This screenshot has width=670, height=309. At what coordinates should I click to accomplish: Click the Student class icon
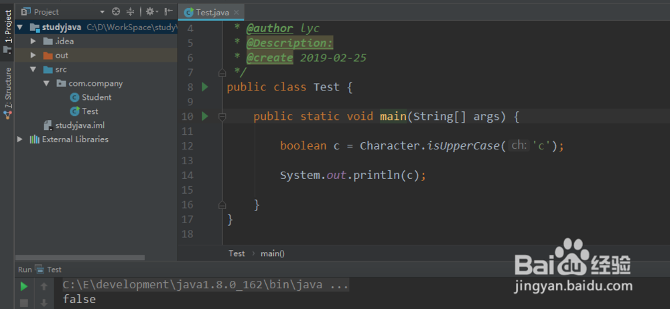click(75, 97)
